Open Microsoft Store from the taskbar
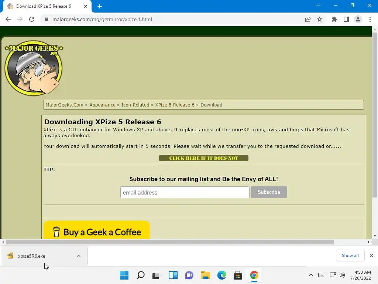378x284 pixels. click(x=238, y=275)
